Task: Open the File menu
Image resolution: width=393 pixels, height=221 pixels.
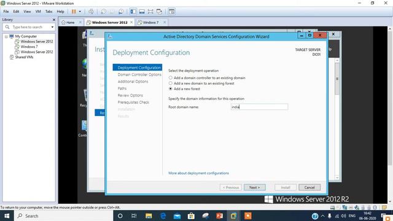Action: coord(6,12)
